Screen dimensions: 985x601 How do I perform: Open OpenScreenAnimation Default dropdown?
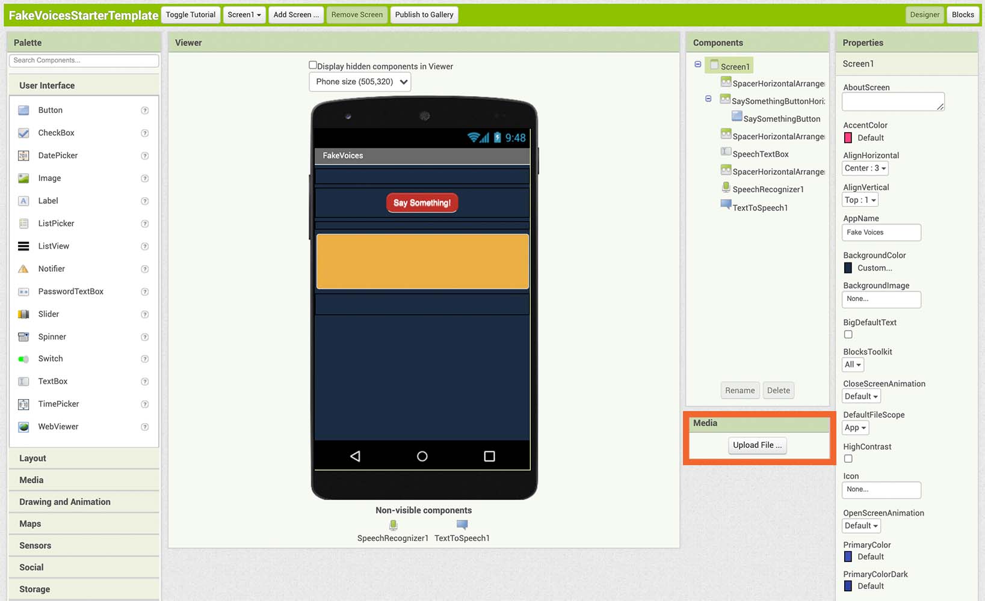coord(862,526)
